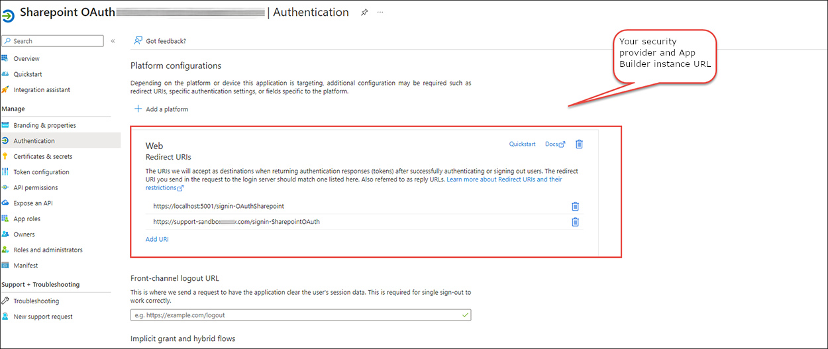Go to Certificates & secrets
This screenshot has height=349, width=828.
tap(42, 156)
